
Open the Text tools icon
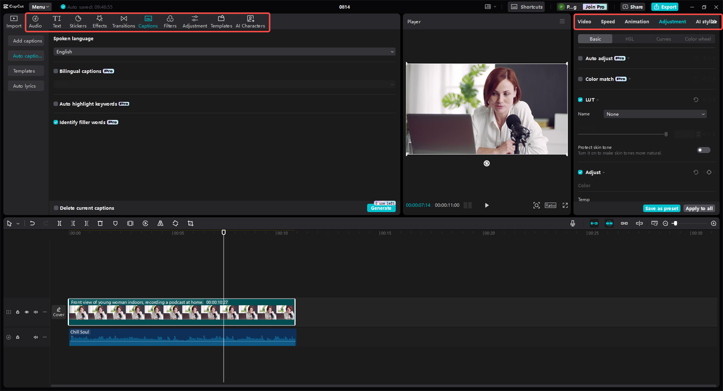click(x=57, y=21)
